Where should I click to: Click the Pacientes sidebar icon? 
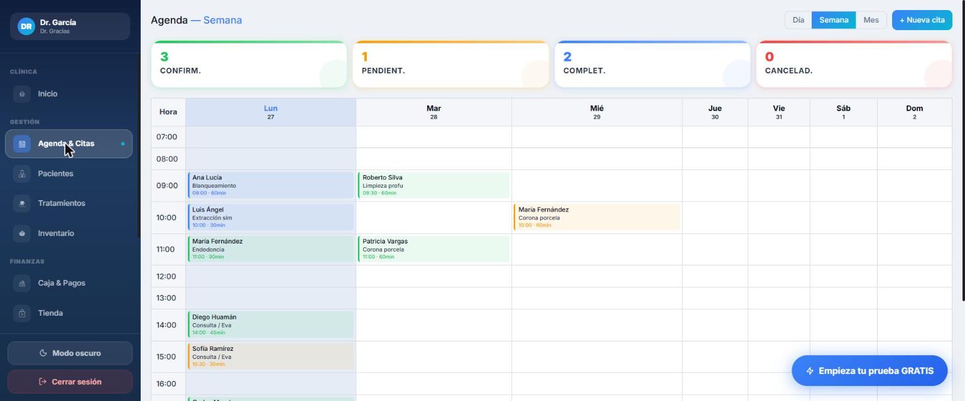tap(22, 174)
